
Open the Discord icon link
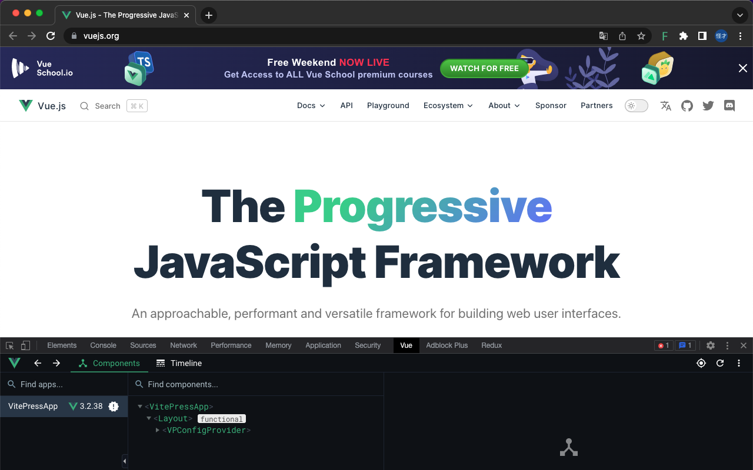coord(729,106)
